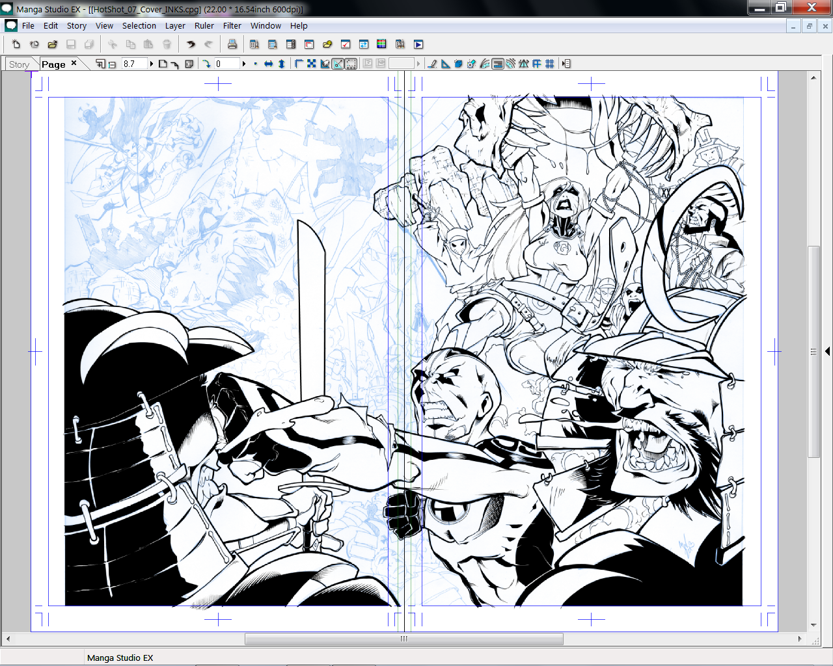Undo the last action arrow
The width and height of the screenshot is (833, 666).
point(191,44)
